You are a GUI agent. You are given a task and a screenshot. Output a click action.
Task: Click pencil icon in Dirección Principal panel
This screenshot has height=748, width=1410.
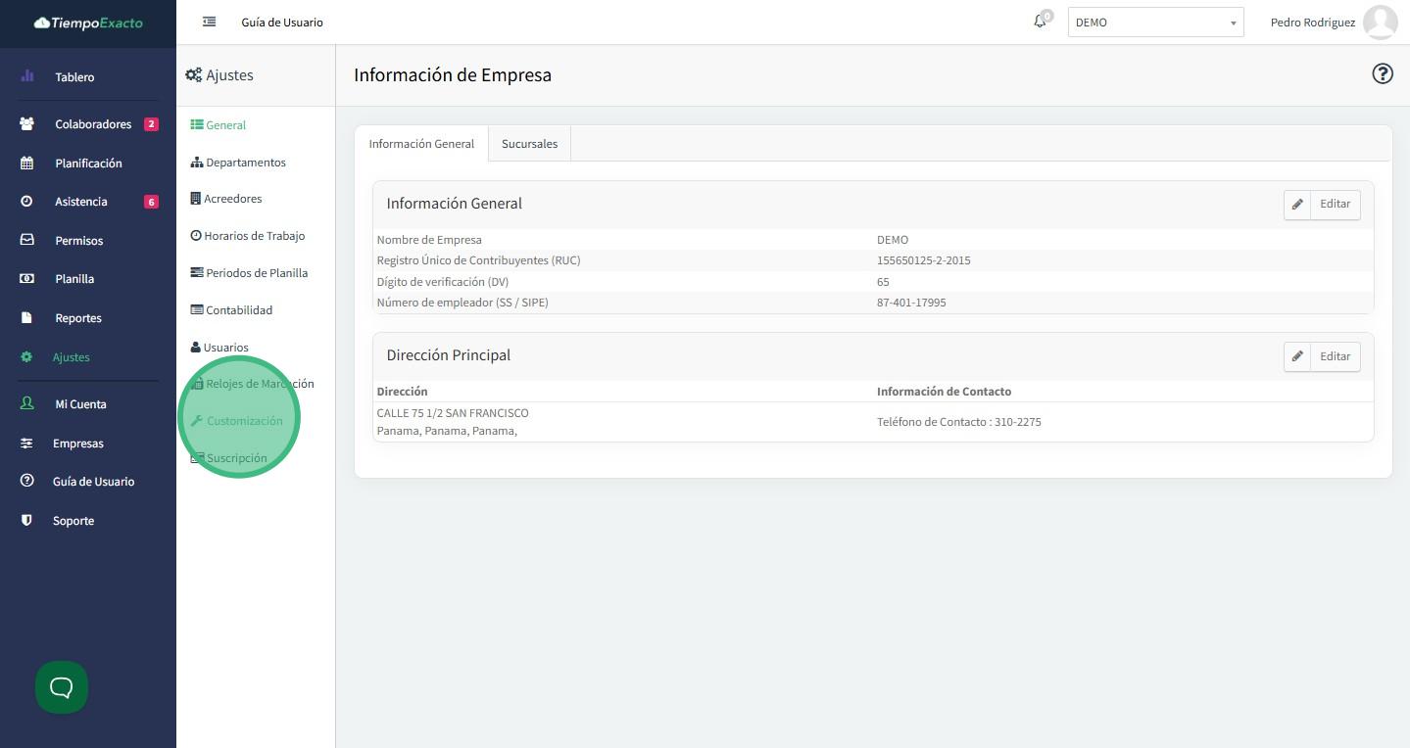click(x=1297, y=356)
